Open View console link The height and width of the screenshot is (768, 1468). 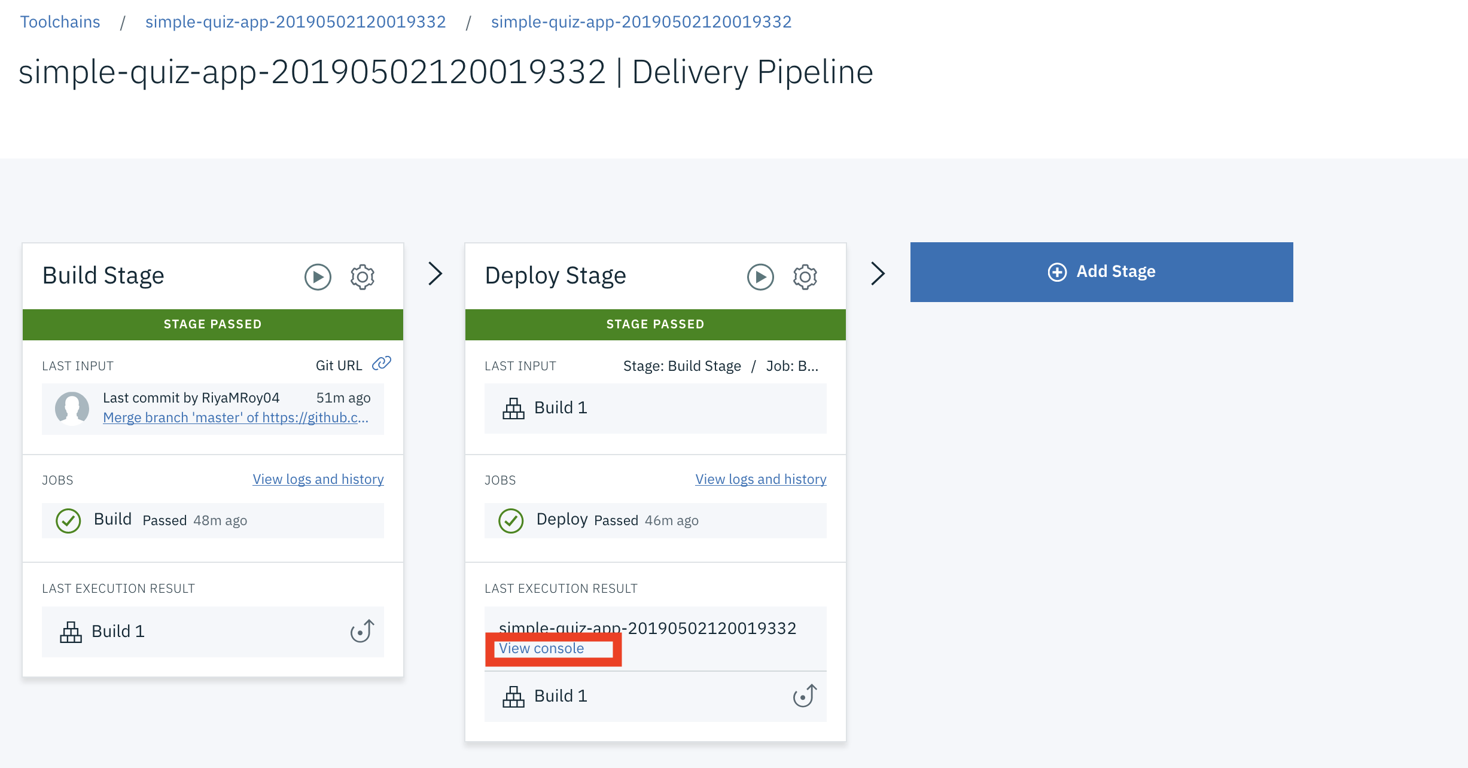pyautogui.click(x=541, y=648)
